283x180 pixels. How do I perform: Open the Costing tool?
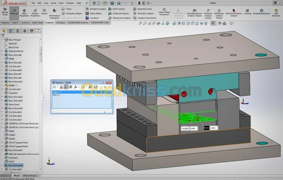(247, 12)
